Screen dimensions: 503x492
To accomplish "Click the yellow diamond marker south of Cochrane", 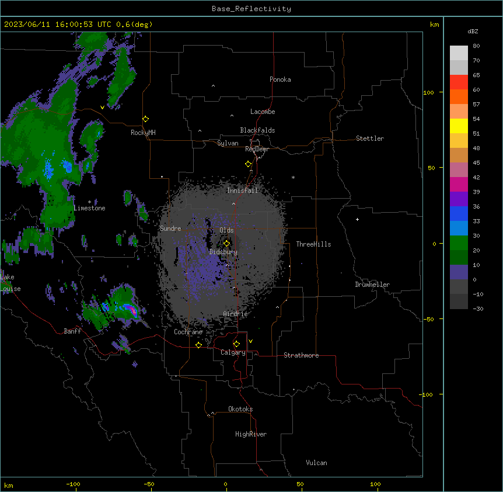I will point(198,345).
